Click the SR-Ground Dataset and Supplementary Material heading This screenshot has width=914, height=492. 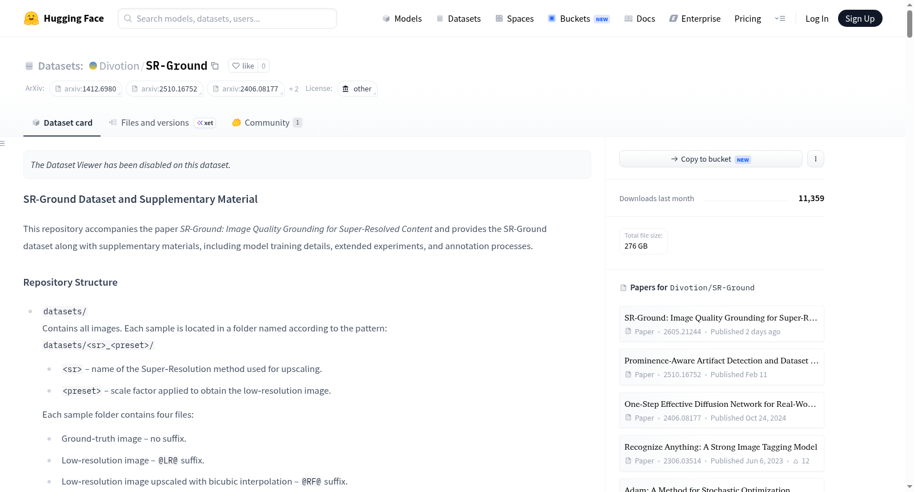tap(141, 199)
